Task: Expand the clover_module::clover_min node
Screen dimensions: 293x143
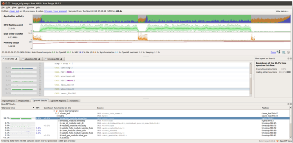Action: [60, 130]
